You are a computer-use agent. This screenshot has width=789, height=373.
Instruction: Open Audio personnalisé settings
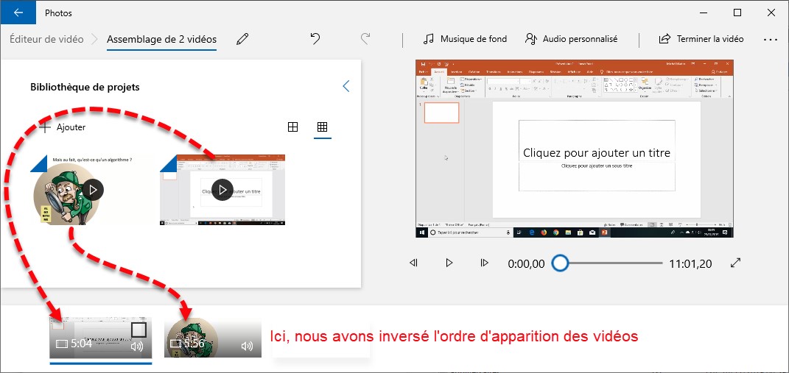[571, 39]
